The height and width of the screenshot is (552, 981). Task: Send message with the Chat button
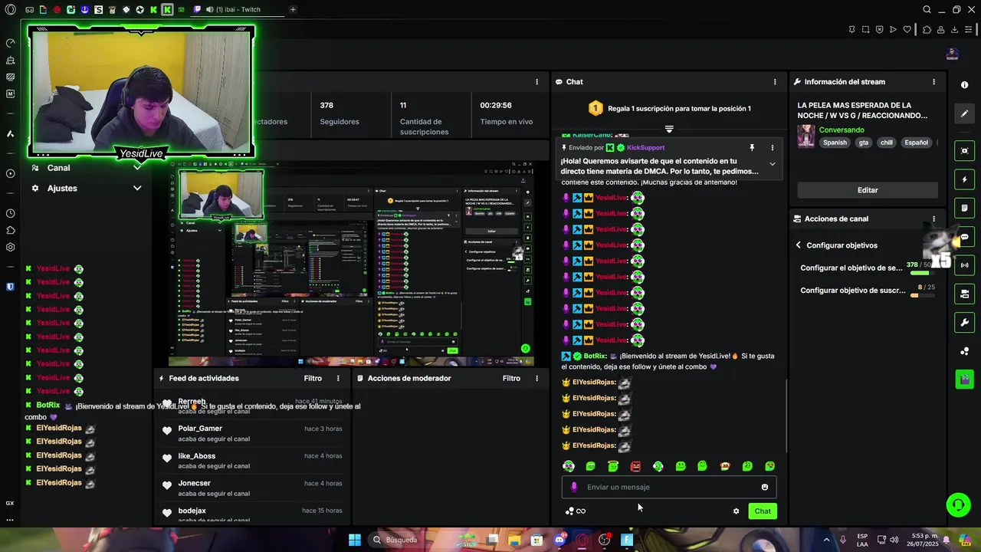763,511
